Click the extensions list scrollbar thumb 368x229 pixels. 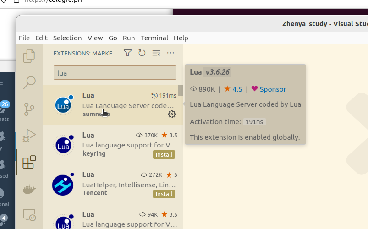click(181, 91)
